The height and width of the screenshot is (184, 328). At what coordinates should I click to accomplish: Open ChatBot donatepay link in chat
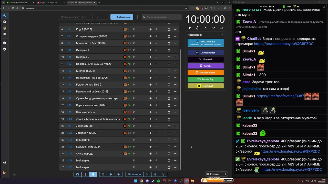point(284,44)
